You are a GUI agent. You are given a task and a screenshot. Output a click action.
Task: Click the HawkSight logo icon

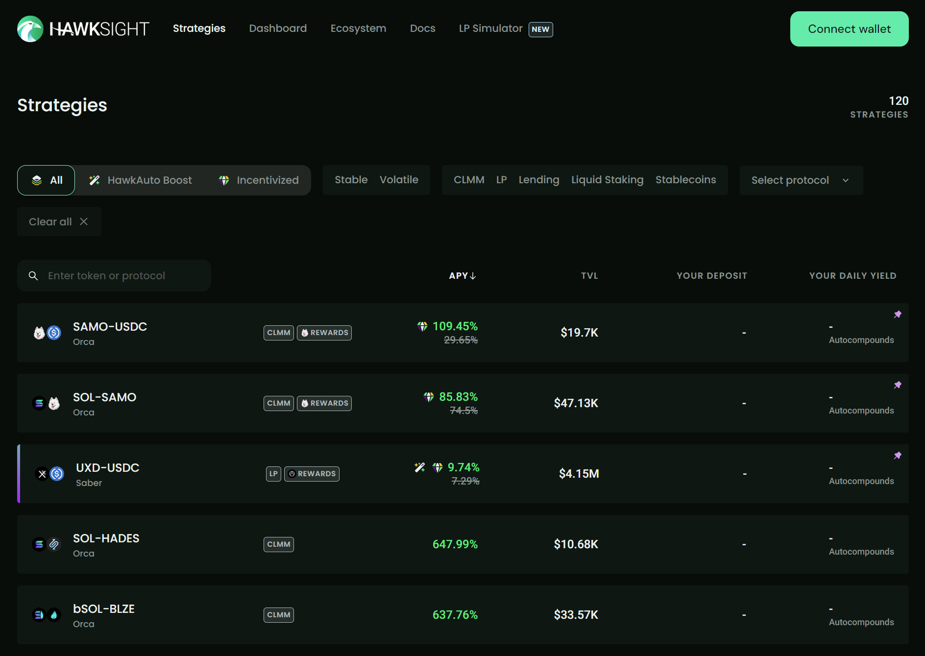coord(30,29)
